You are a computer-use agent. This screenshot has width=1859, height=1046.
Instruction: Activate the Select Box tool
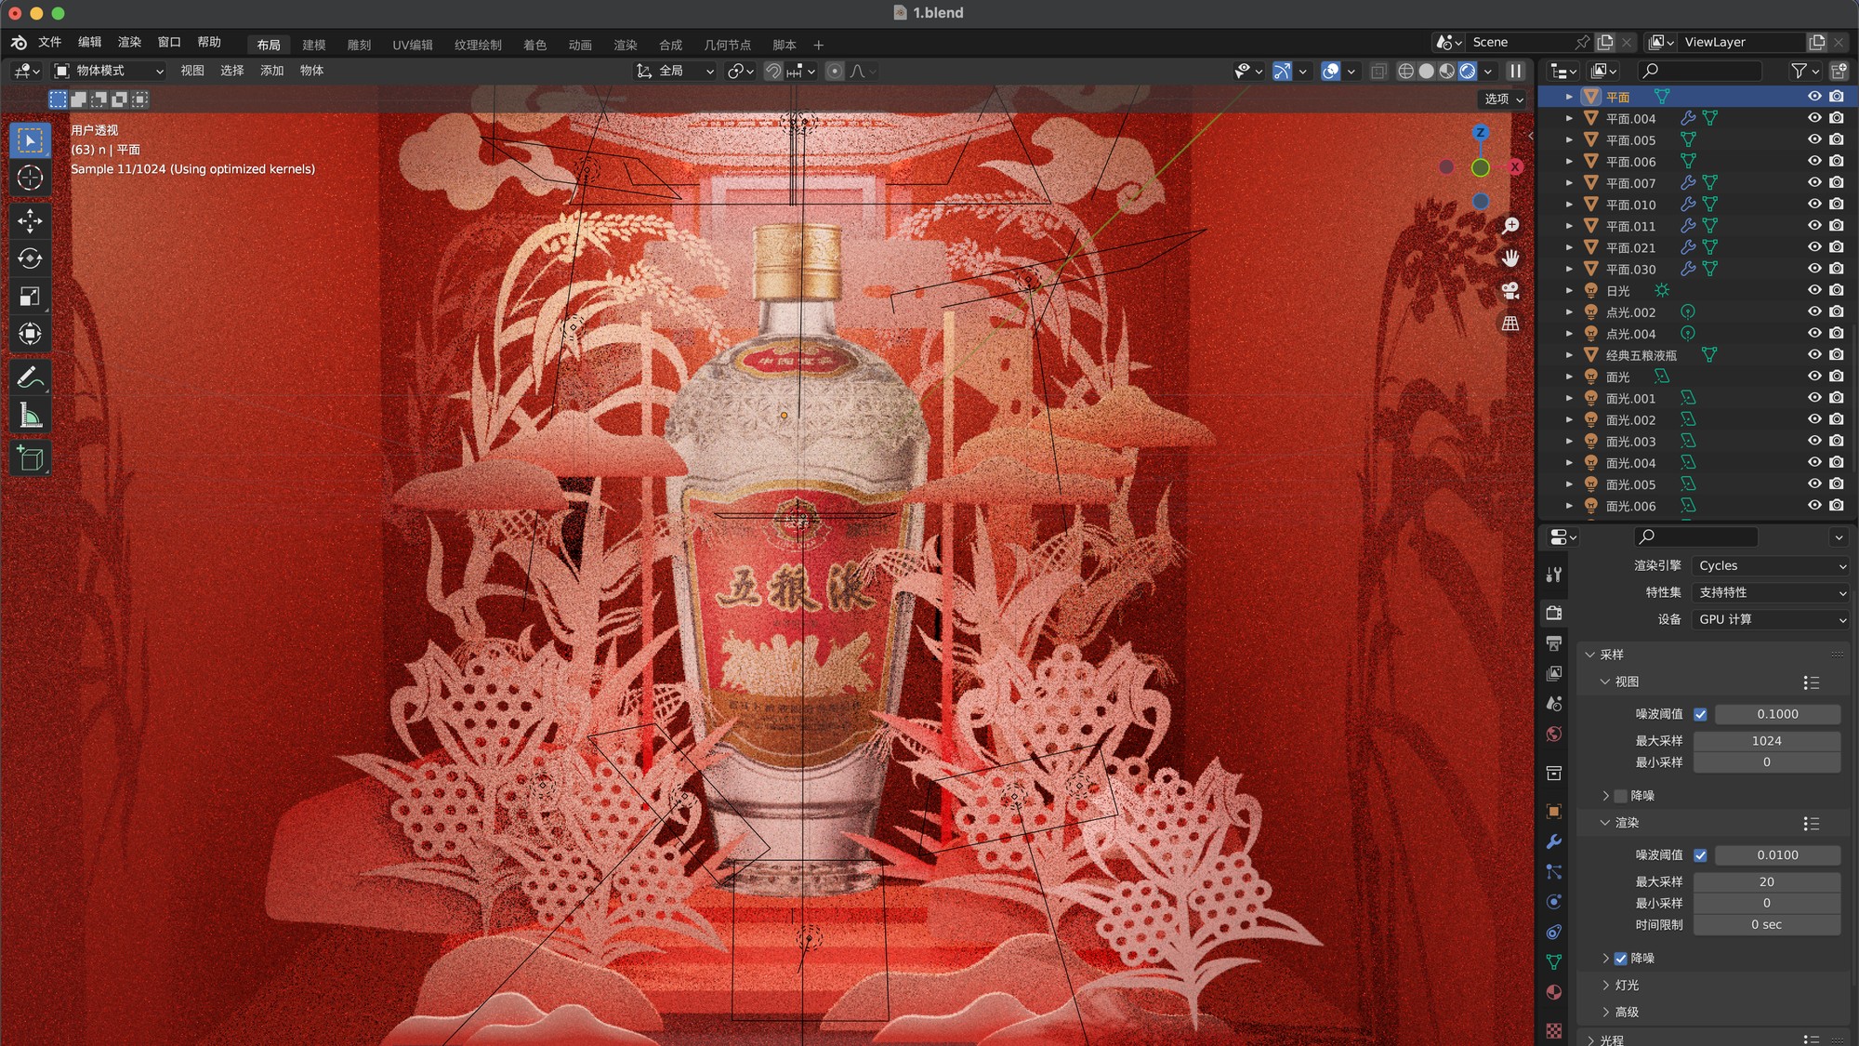coord(30,140)
